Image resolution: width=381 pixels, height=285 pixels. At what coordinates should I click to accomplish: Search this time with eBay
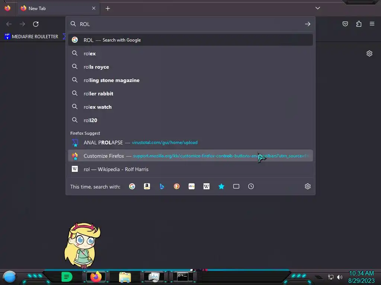click(192, 186)
